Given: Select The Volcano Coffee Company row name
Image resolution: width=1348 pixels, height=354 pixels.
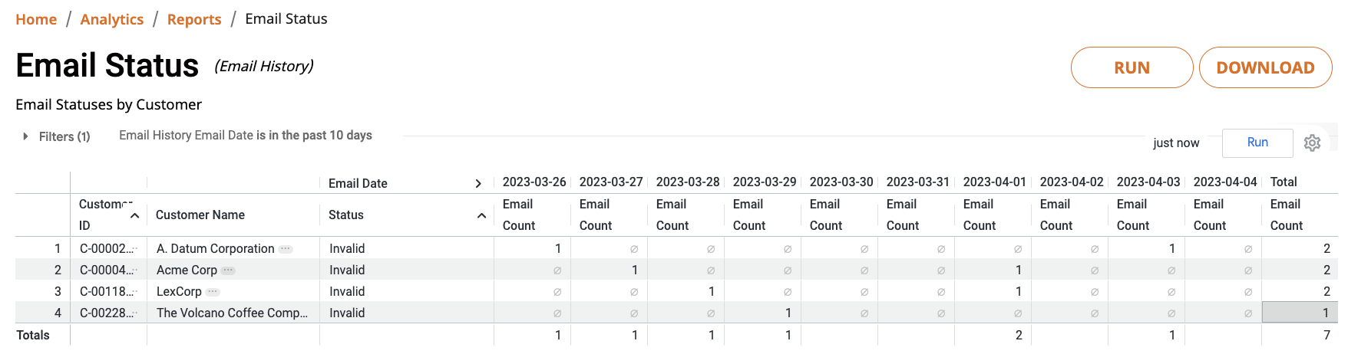Looking at the screenshot, I should pyautogui.click(x=232, y=313).
